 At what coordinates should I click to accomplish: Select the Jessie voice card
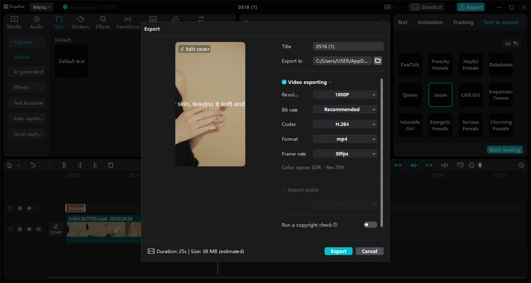coord(440,95)
